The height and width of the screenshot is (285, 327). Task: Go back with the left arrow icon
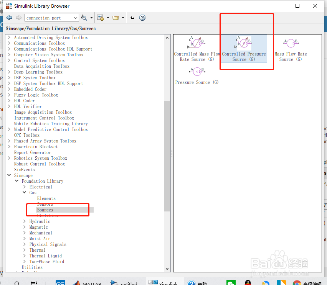tap(9, 18)
